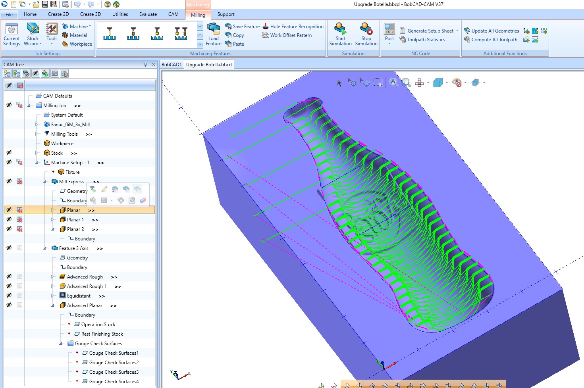This screenshot has height=388, width=584.
Task: Start Simulation
Action: click(x=340, y=35)
